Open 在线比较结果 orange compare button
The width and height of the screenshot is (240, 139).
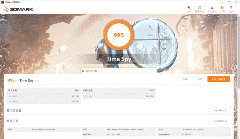pyautogui.click(x=219, y=79)
